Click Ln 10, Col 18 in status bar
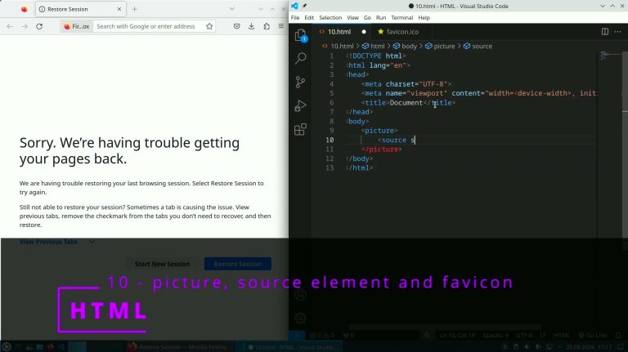 coord(456,335)
